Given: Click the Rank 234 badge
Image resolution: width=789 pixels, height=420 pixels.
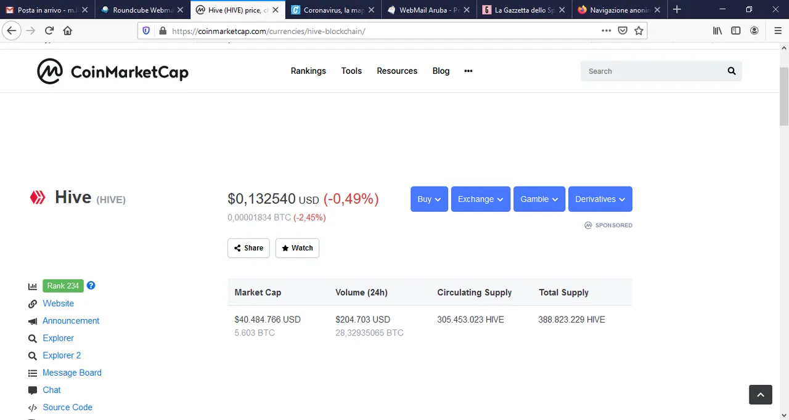Looking at the screenshot, I should click(x=63, y=286).
